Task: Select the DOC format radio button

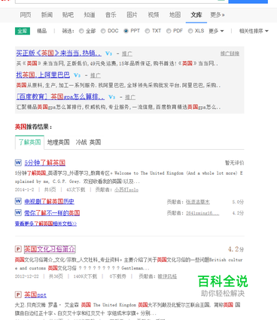Action: point(103,31)
